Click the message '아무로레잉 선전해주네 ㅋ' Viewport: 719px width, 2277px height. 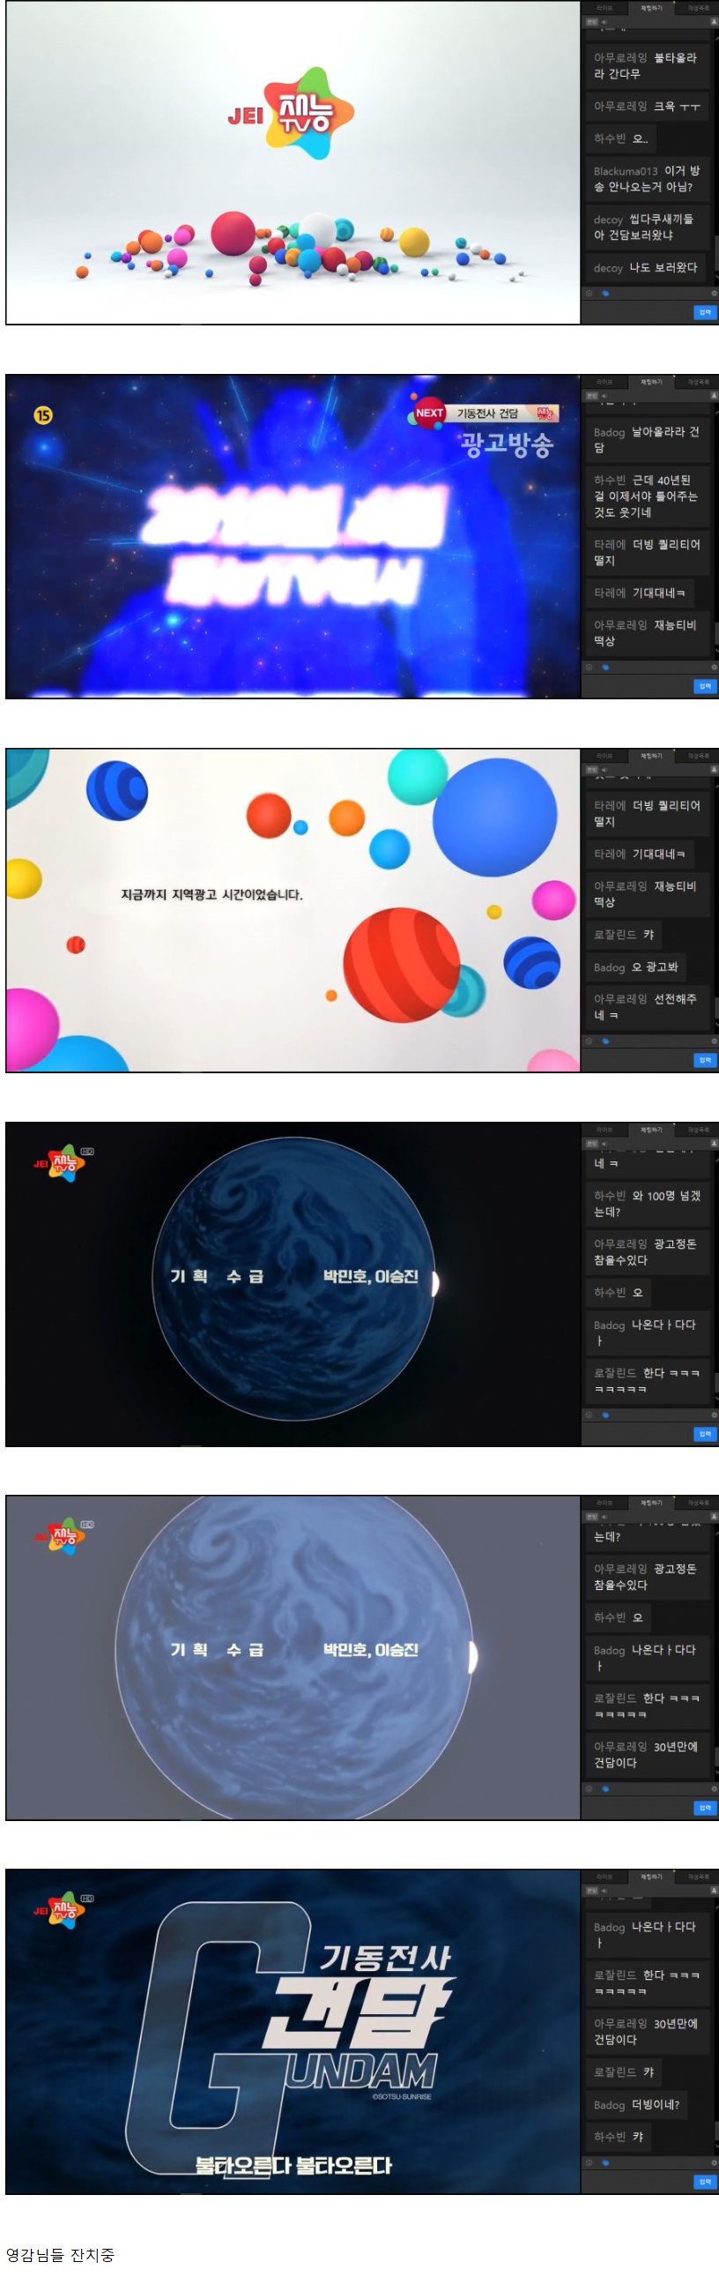click(648, 1007)
